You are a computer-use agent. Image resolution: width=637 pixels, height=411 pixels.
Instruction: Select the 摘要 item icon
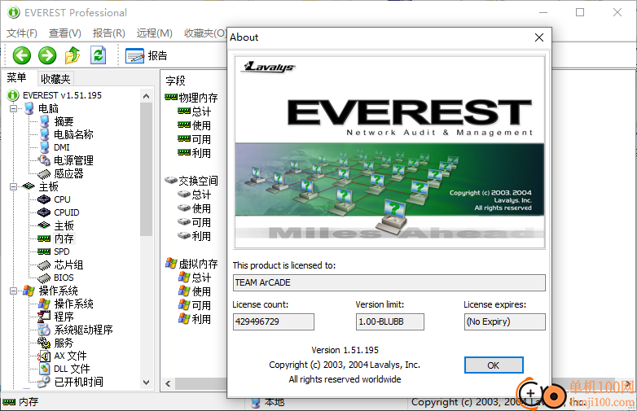(x=44, y=121)
